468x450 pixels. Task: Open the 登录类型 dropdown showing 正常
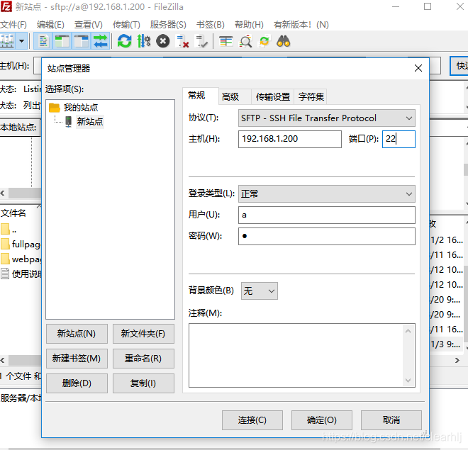pos(326,194)
